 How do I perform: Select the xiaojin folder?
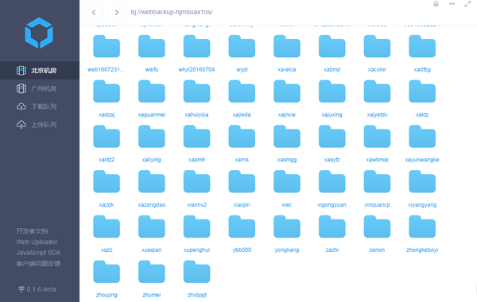tap(242, 188)
